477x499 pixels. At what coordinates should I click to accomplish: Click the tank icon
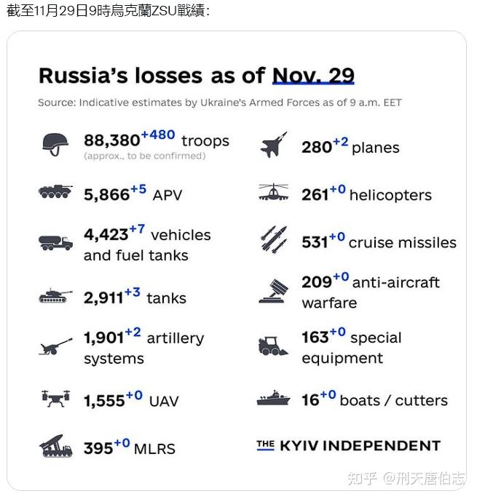tap(55, 297)
